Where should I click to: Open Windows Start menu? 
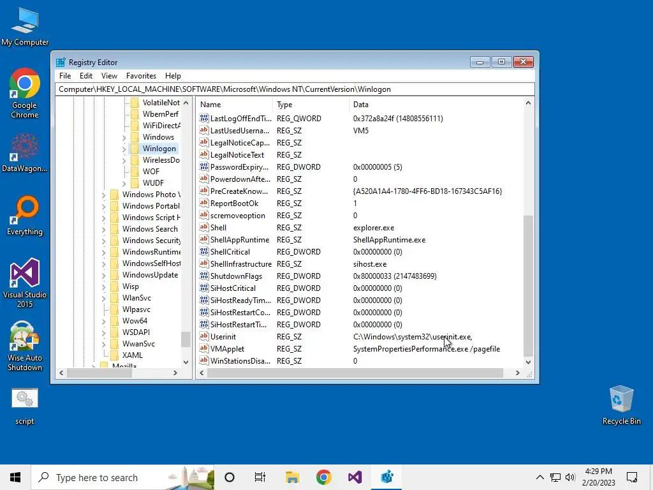[15, 477]
